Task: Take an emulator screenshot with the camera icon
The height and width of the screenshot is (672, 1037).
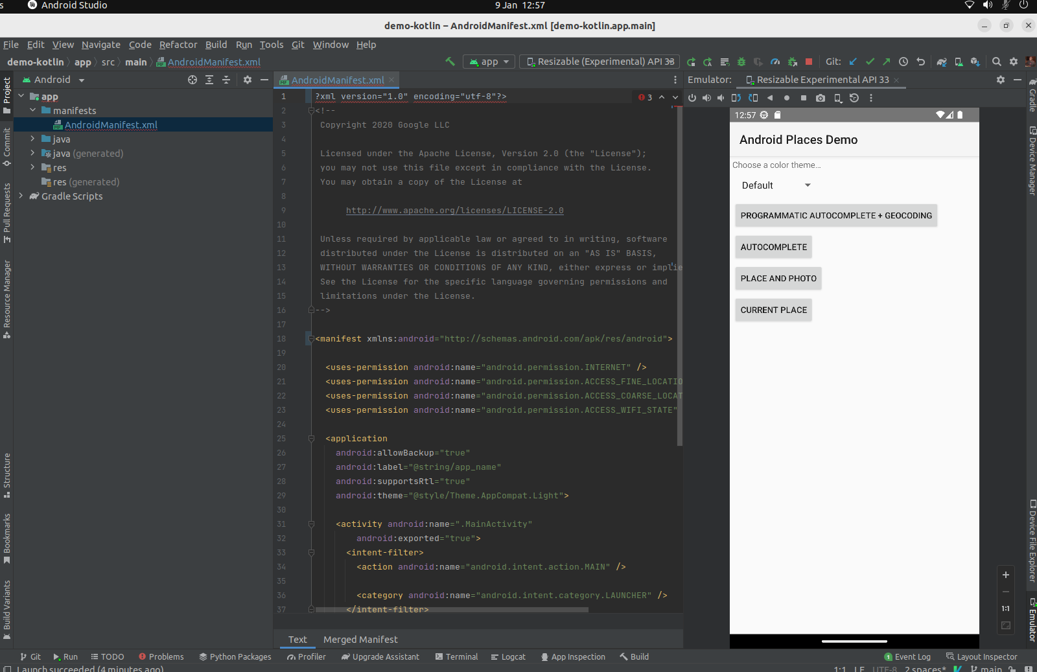Action: (x=821, y=98)
